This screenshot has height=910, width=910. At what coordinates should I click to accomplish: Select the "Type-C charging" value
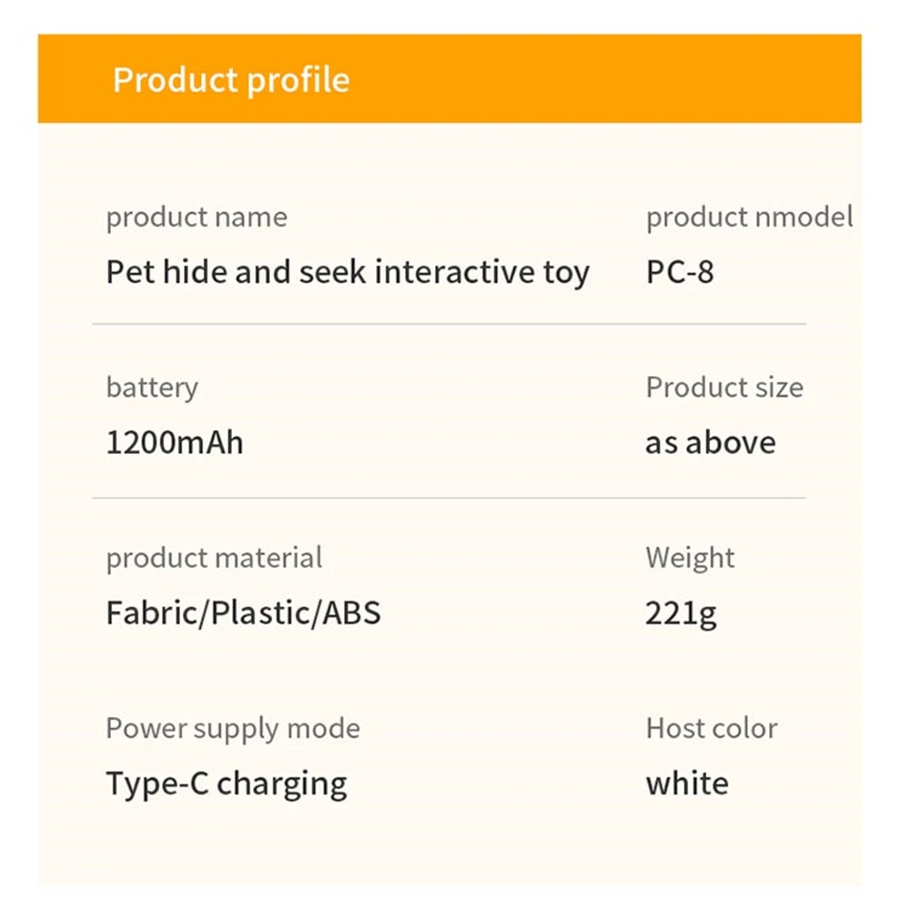coord(227,784)
